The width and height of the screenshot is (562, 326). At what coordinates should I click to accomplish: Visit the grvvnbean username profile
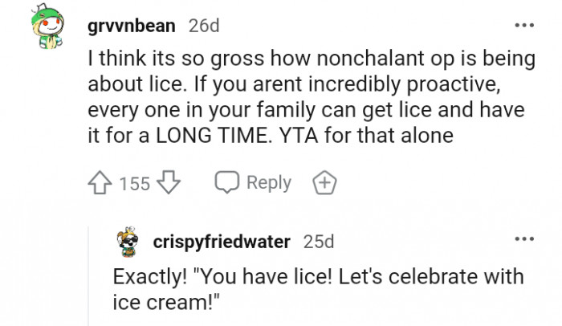pos(131,26)
